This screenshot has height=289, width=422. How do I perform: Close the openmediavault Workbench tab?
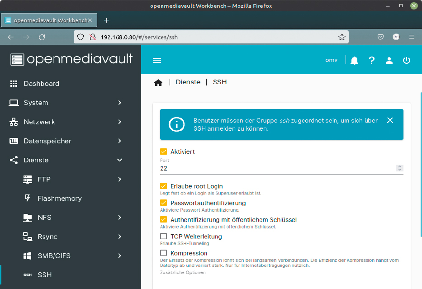[90, 20]
